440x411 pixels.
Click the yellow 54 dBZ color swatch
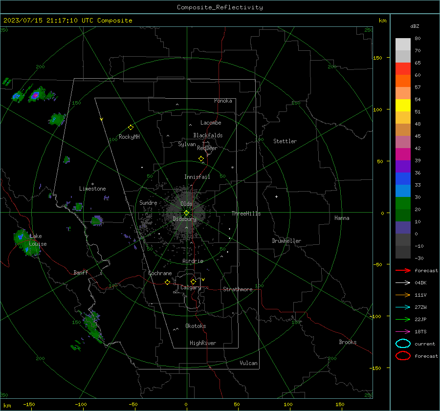coord(403,105)
